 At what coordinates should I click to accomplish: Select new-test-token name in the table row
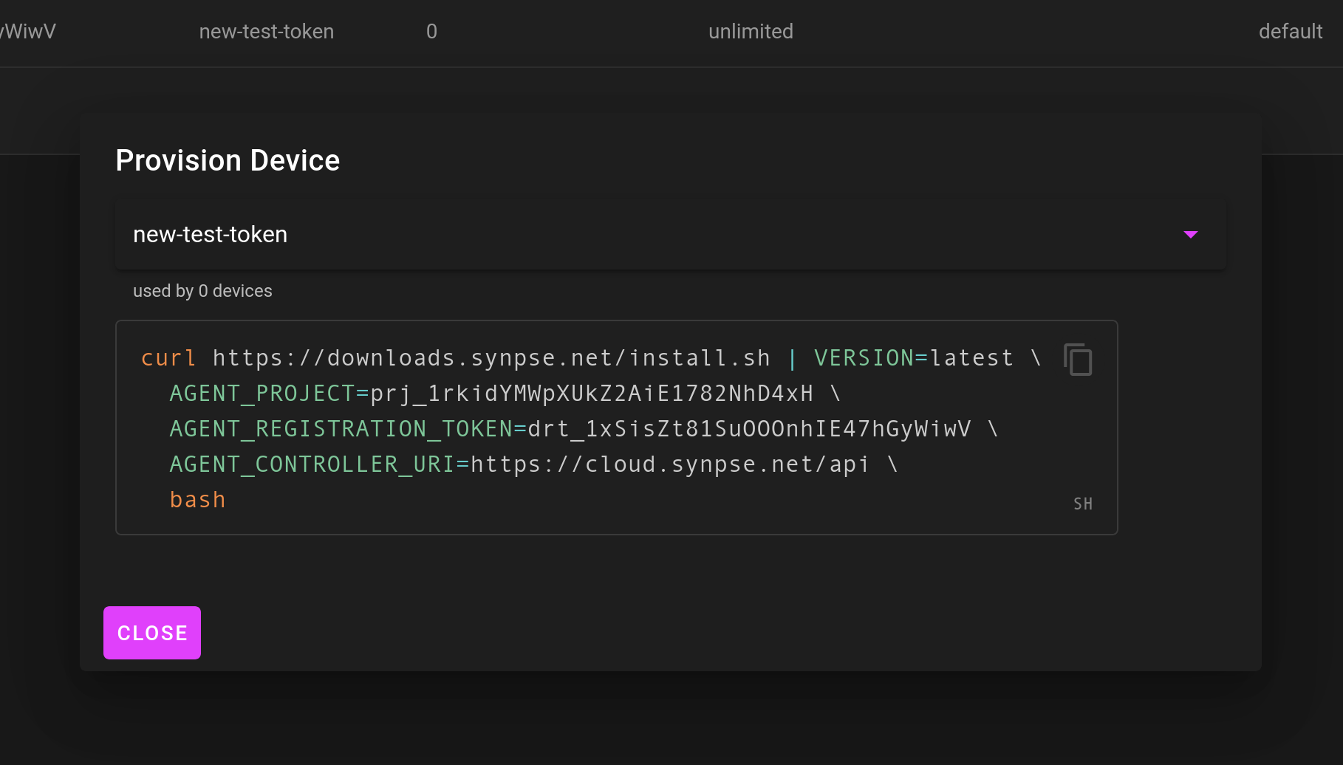pyautogui.click(x=267, y=31)
